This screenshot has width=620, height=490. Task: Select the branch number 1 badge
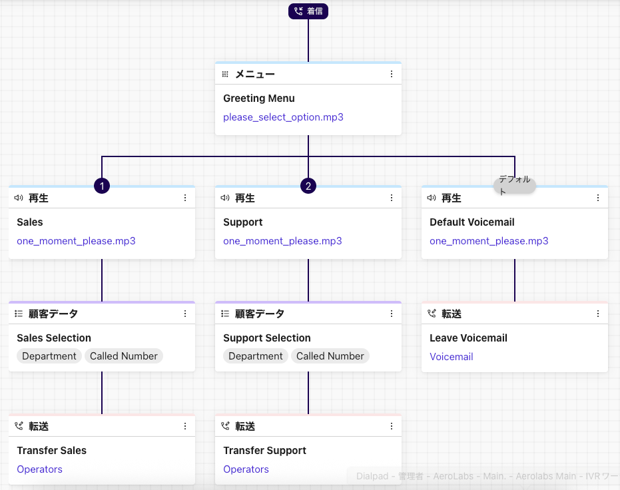[x=102, y=186]
